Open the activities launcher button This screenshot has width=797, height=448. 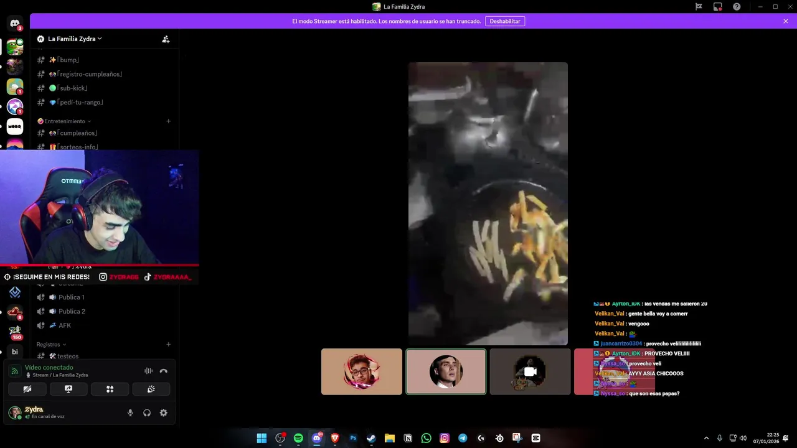(x=110, y=389)
